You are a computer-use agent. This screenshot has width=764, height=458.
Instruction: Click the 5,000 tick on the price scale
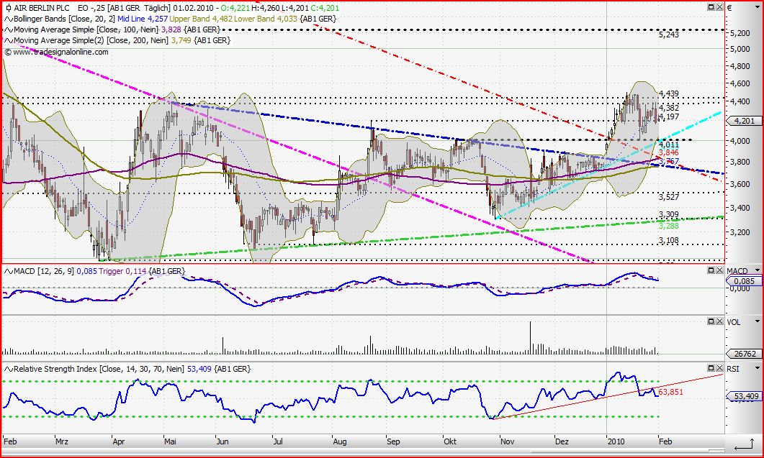point(740,49)
